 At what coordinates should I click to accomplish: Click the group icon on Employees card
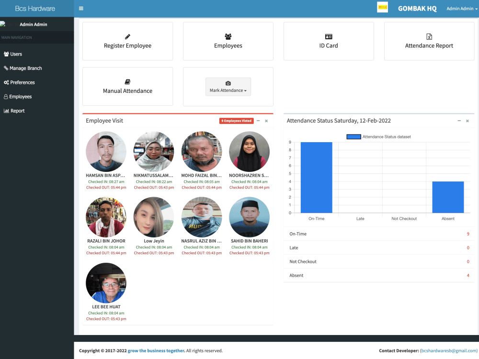(x=228, y=37)
